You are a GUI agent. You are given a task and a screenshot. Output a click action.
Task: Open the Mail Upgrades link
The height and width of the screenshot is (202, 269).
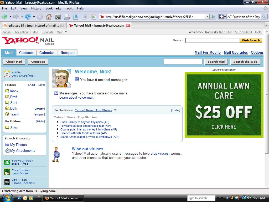coord(236,53)
